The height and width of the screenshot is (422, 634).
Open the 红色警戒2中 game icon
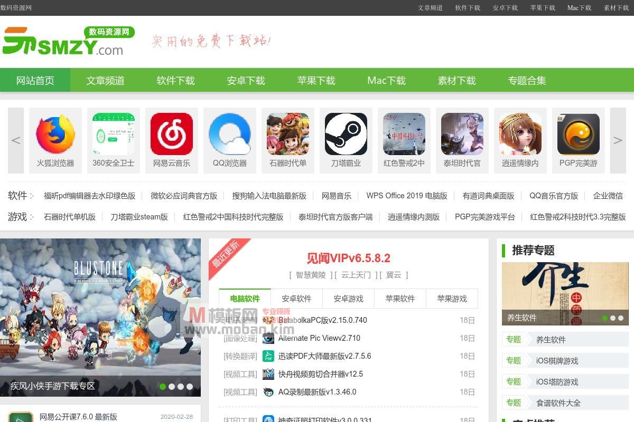(x=404, y=134)
